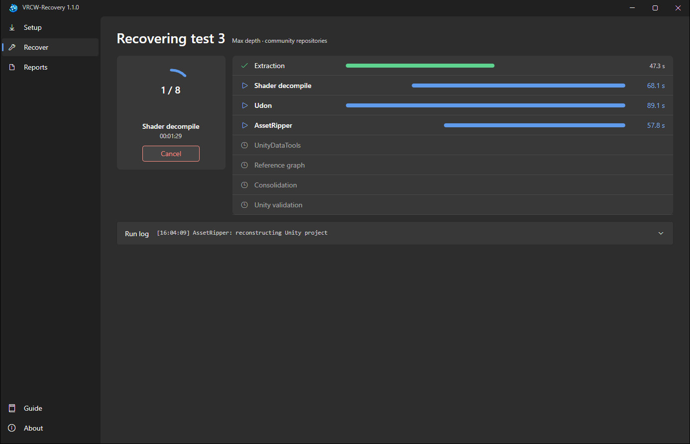Click the progress spinner arc above 1 / 8

(178, 73)
